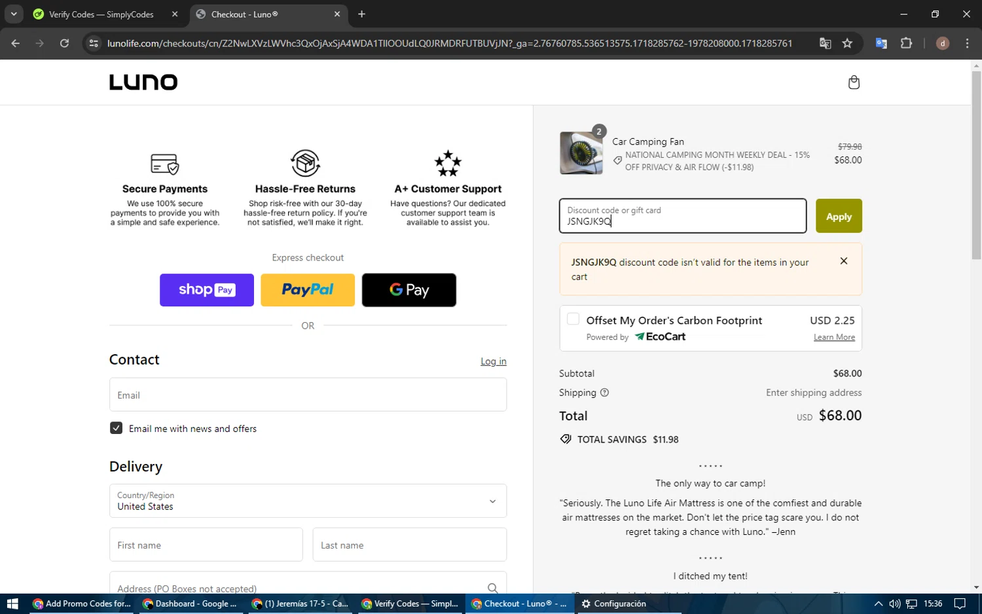Image resolution: width=982 pixels, height=614 pixels.
Task: Apply the discount code
Action: (x=839, y=216)
